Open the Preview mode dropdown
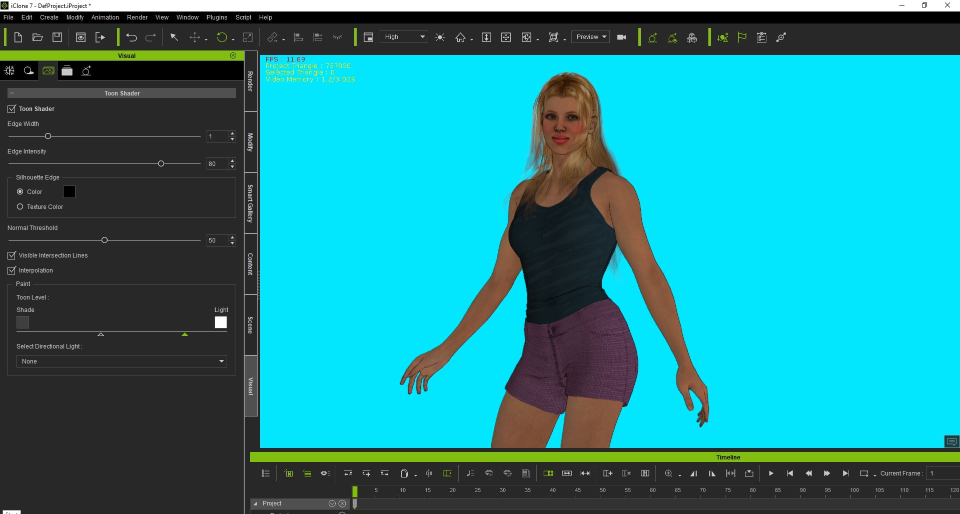Image resolution: width=960 pixels, height=514 pixels. point(590,37)
